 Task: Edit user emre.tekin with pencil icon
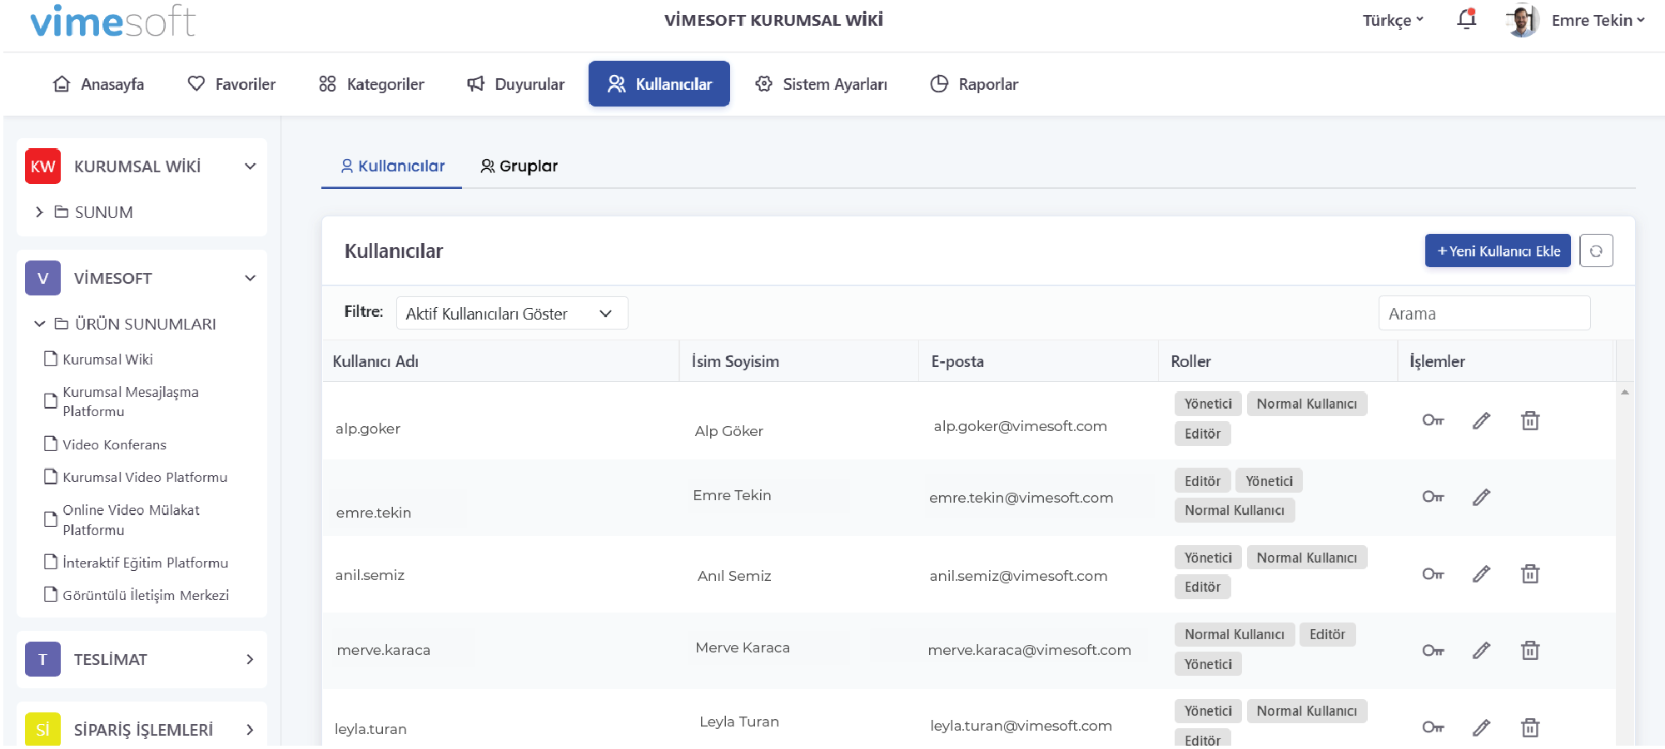pos(1481,497)
